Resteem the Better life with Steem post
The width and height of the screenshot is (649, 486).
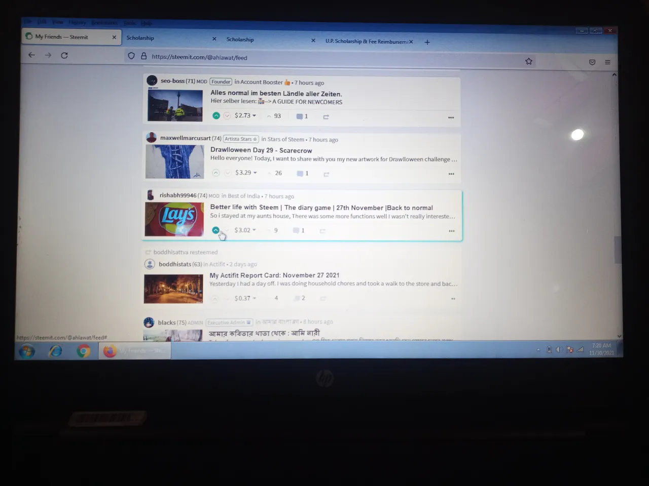point(322,231)
